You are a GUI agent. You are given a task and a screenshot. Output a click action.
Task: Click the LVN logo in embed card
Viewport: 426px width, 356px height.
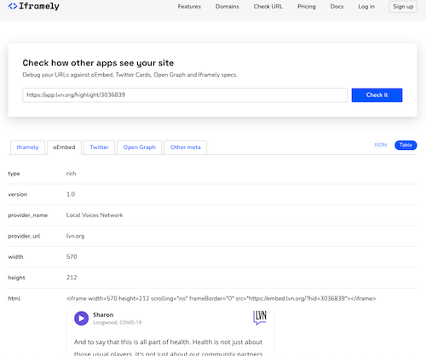pos(260,318)
